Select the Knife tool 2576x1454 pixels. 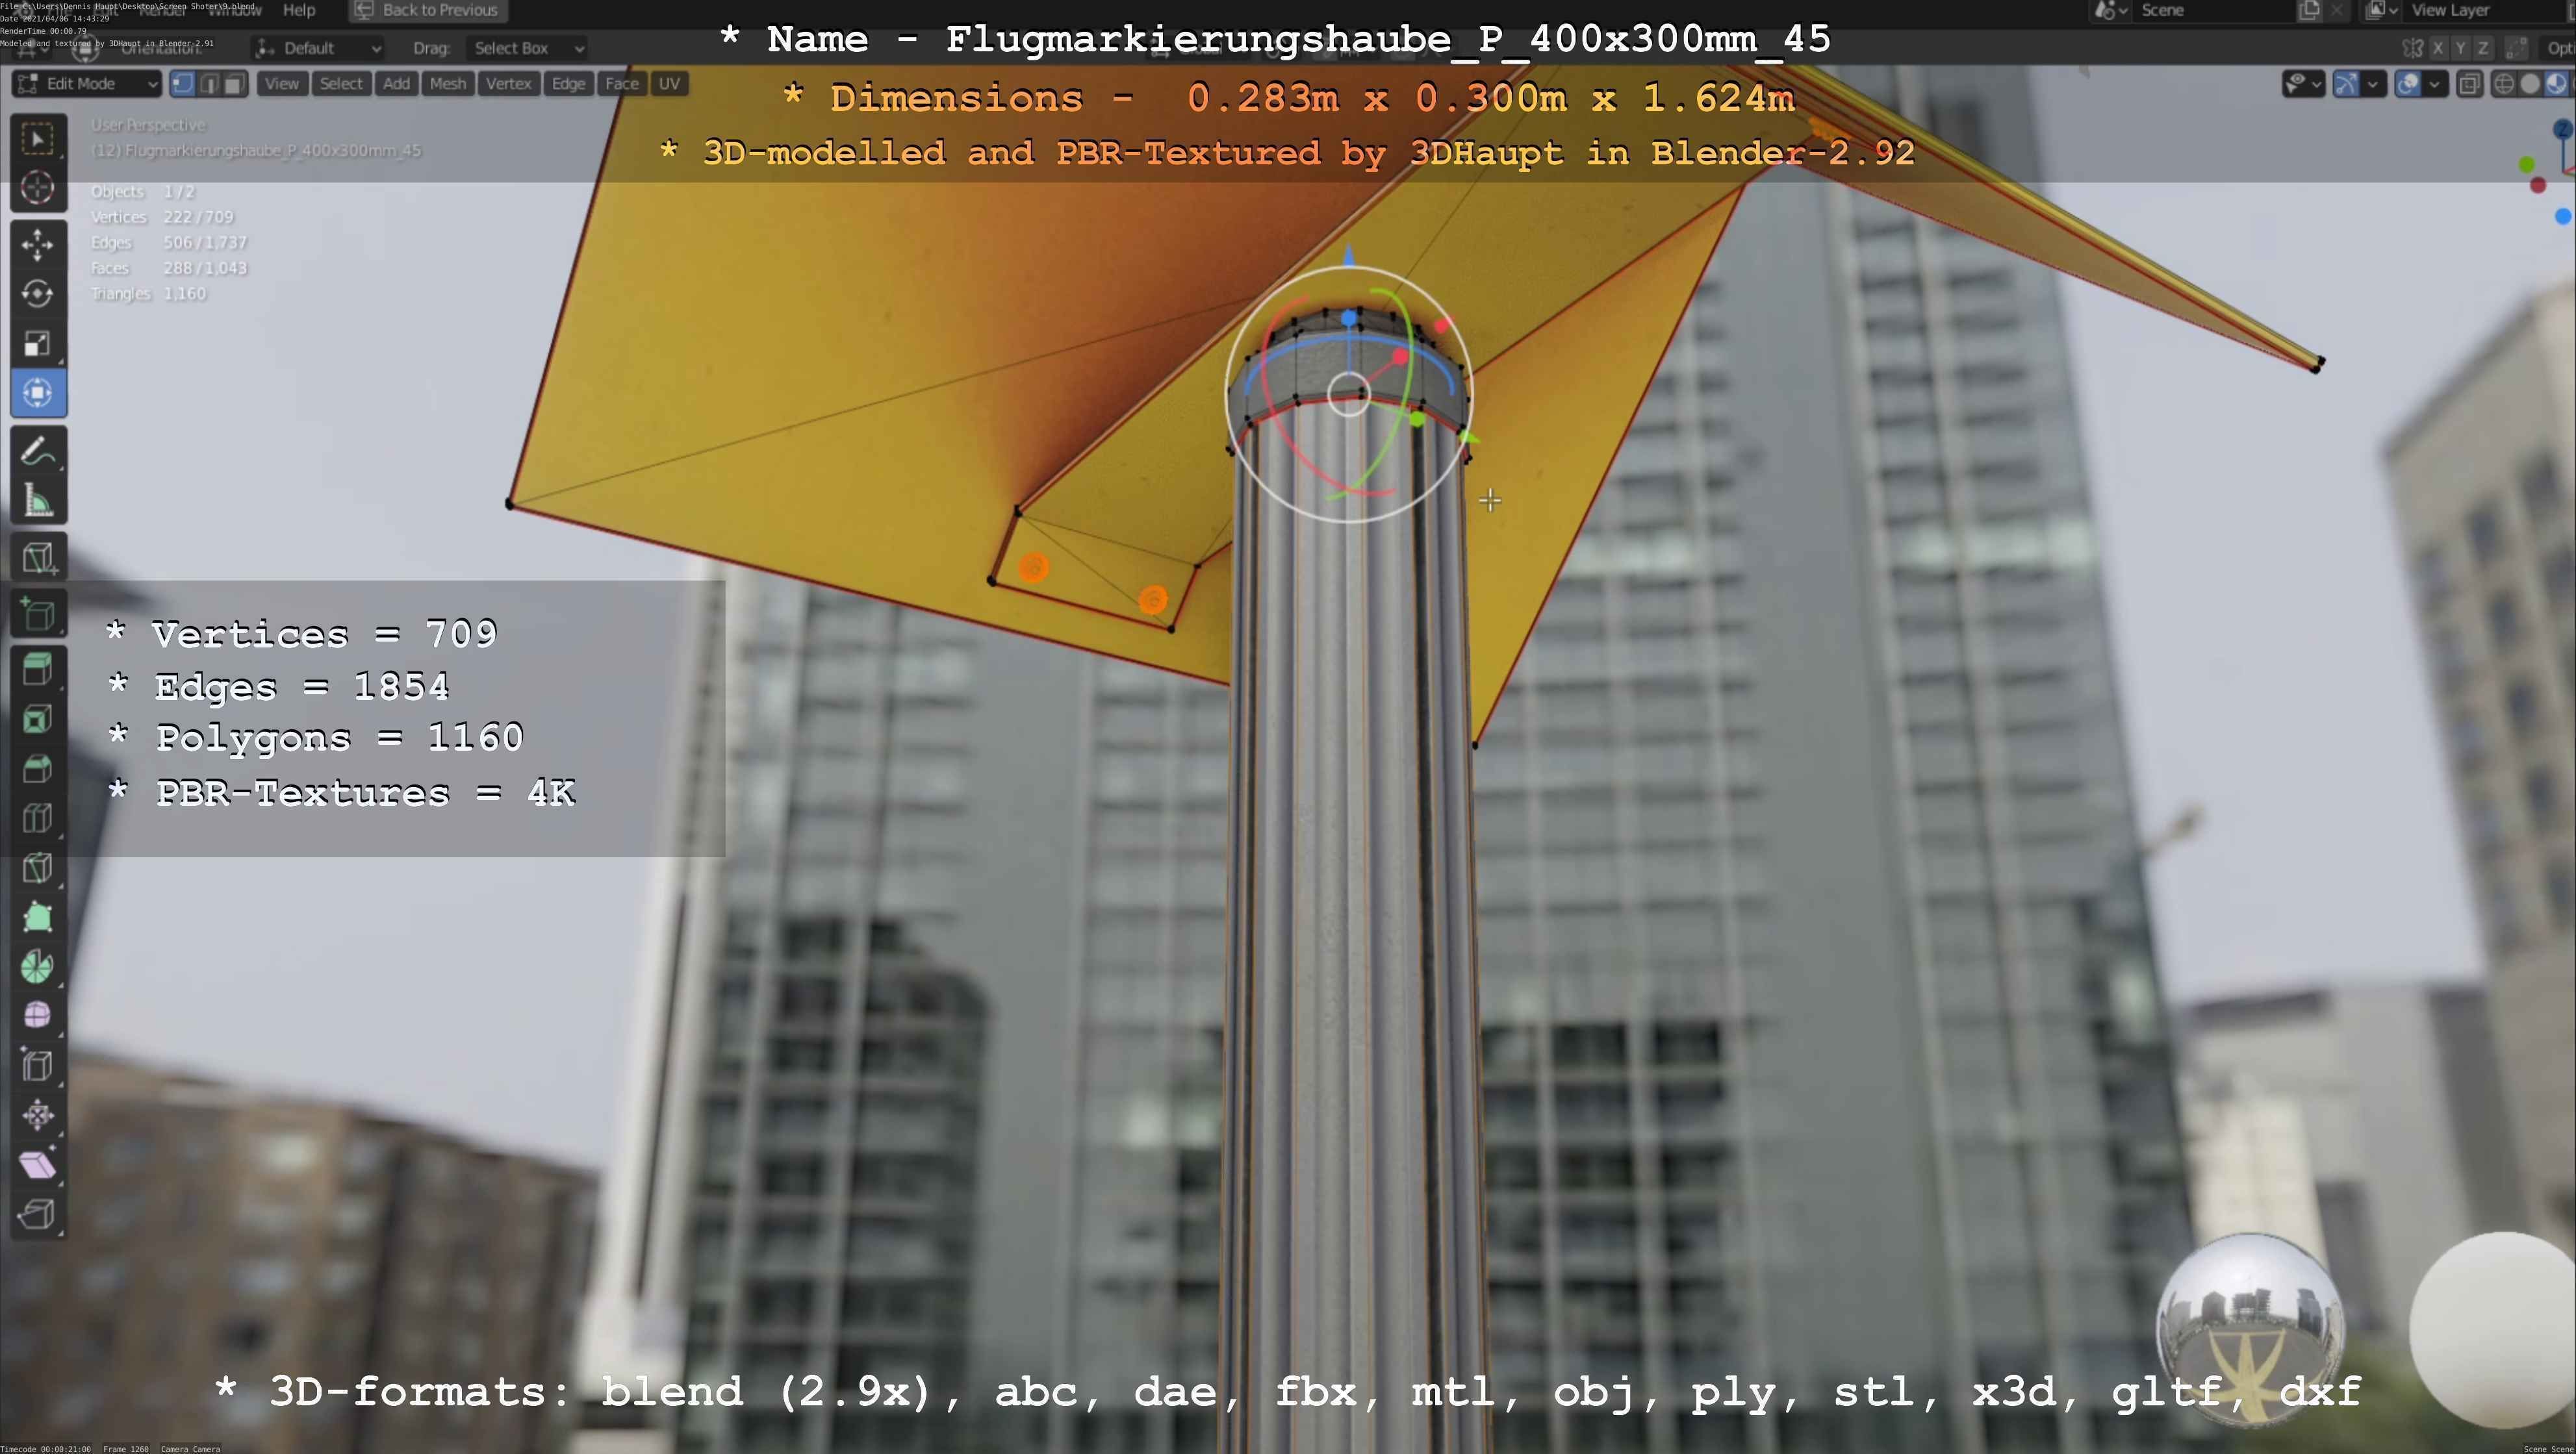coord(38,868)
